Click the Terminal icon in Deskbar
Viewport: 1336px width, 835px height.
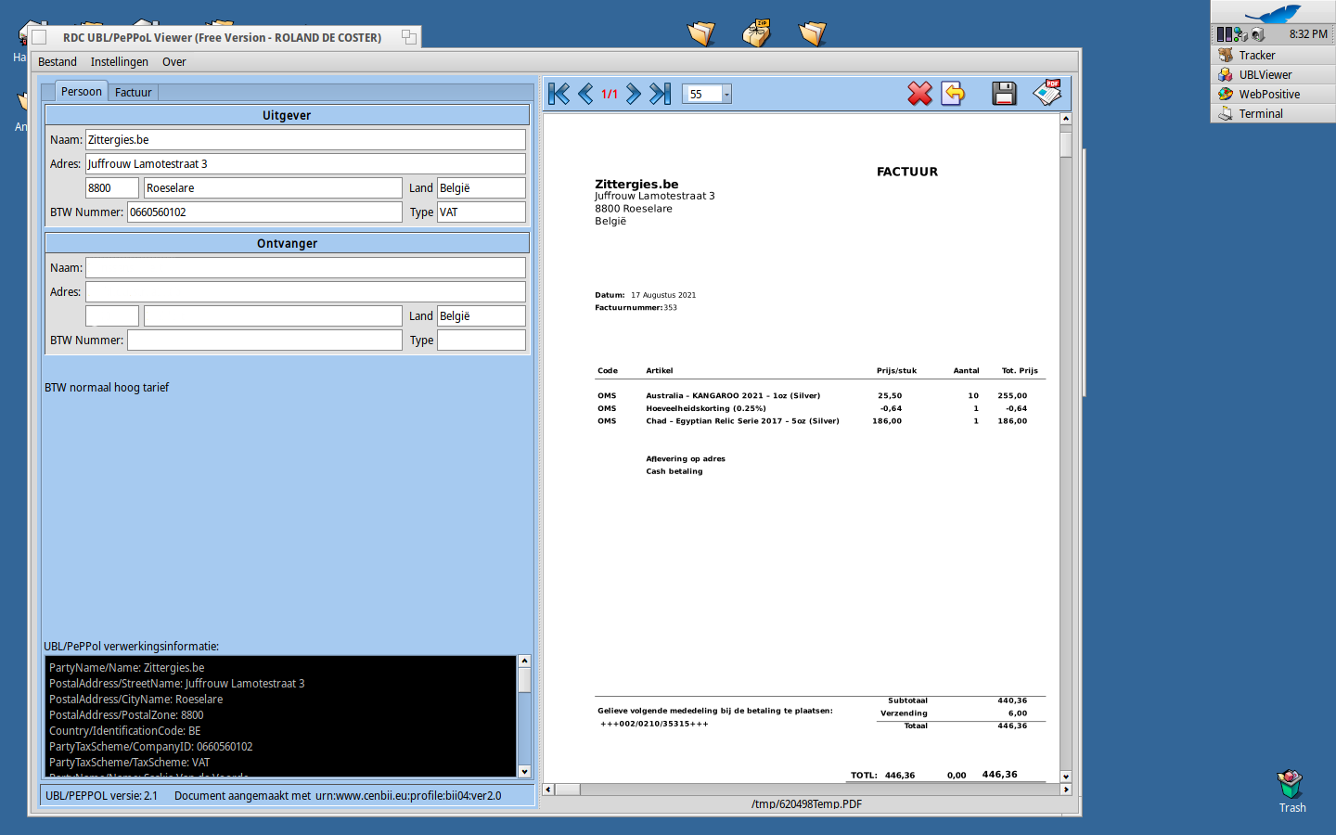1226,114
